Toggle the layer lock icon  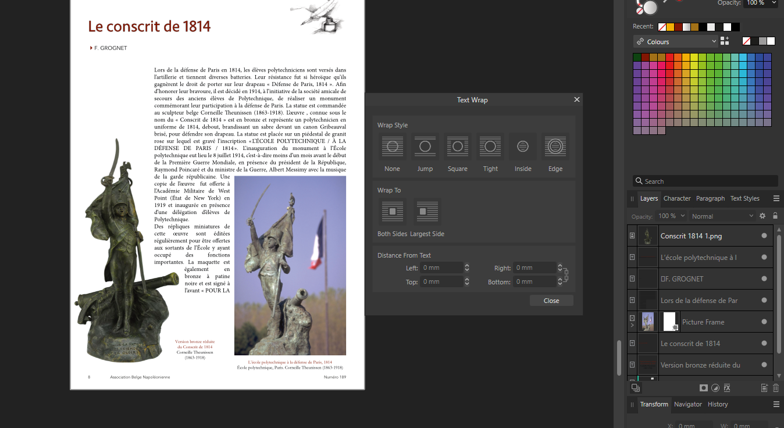click(x=775, y=216)
